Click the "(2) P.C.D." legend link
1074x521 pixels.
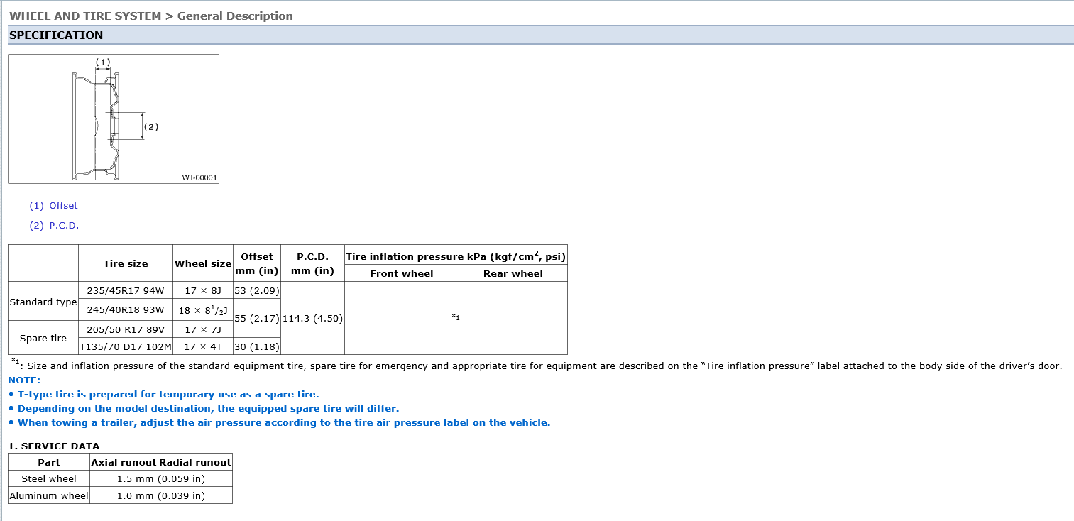(x=54, y=225)
